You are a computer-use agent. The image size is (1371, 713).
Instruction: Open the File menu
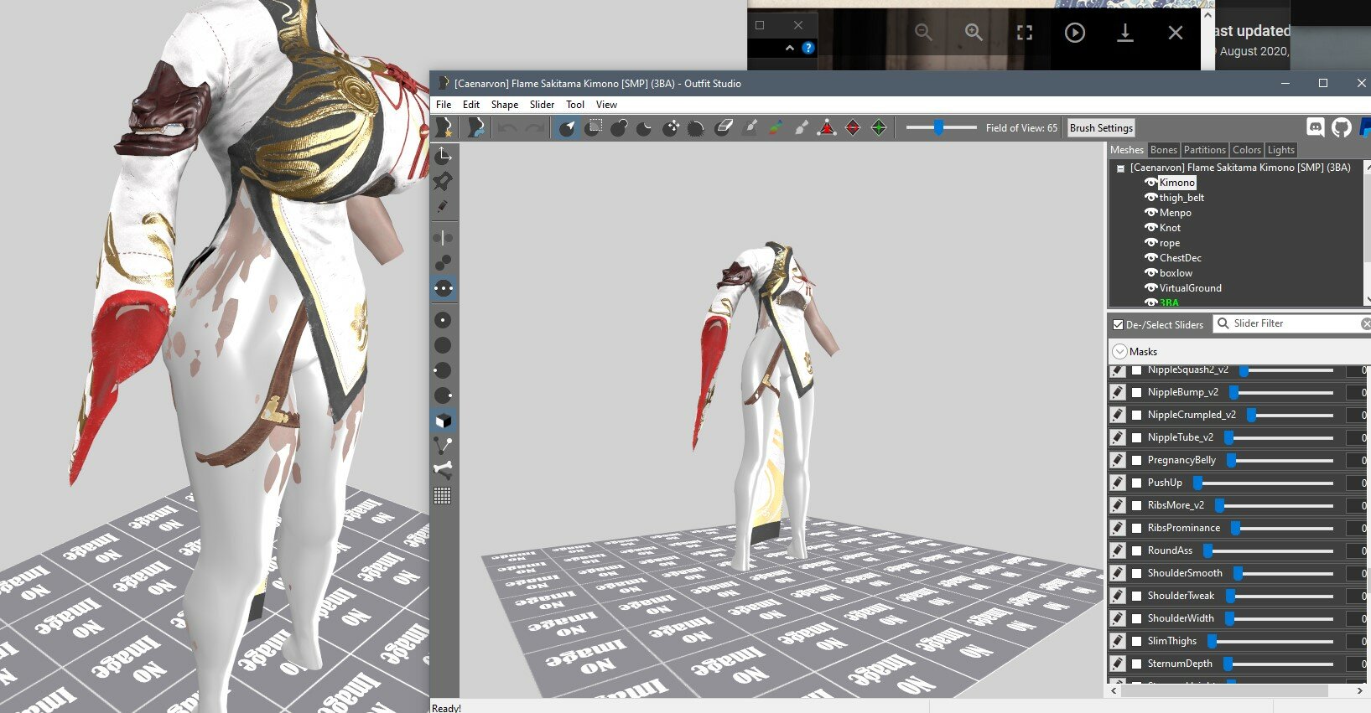tap(444, 105)
